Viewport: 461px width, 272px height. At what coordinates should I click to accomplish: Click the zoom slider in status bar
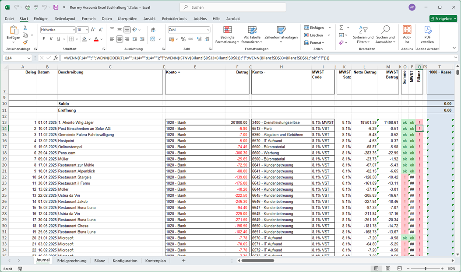point(425,269)
